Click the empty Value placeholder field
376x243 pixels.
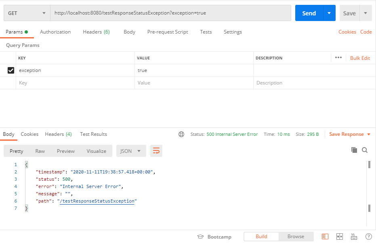(194, 83)
